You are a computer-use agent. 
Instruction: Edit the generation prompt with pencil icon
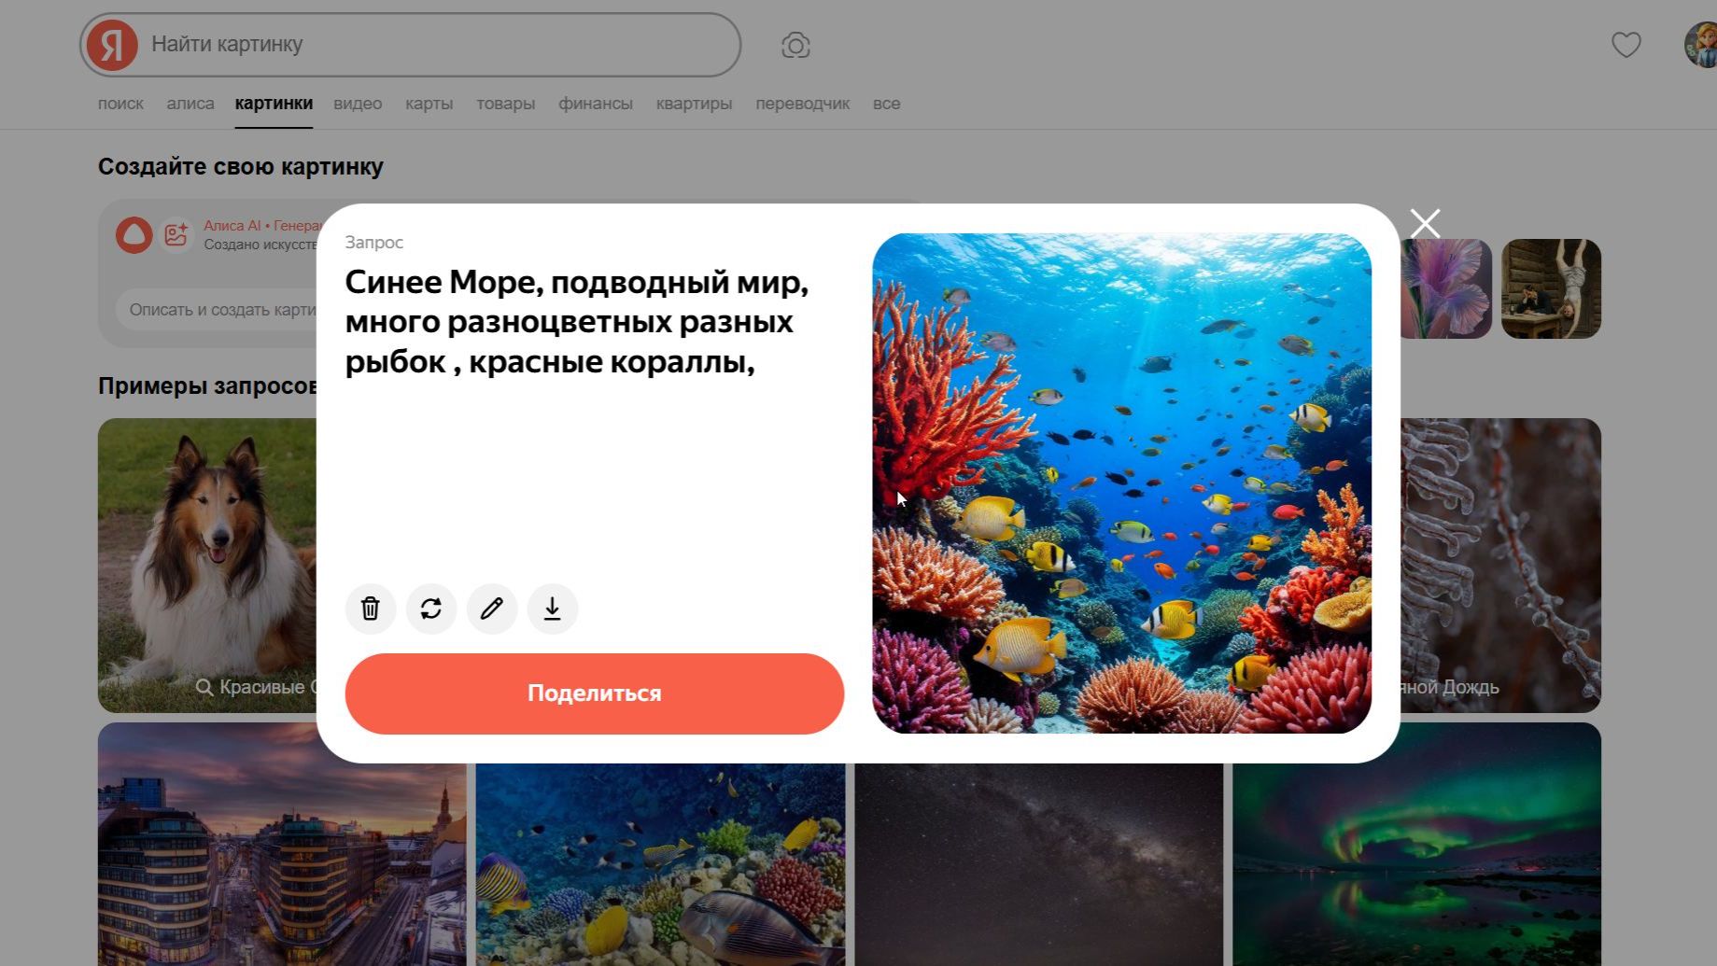[491, 609]
